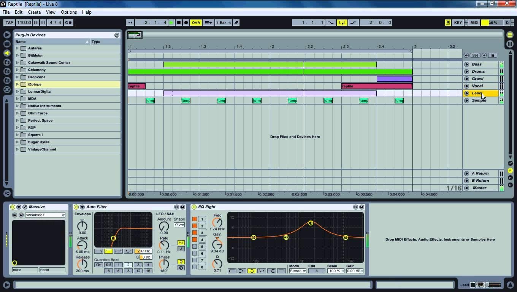517x292 pixels.
Task: Click the Stop button in transport
Action: (x=179, y=23)
